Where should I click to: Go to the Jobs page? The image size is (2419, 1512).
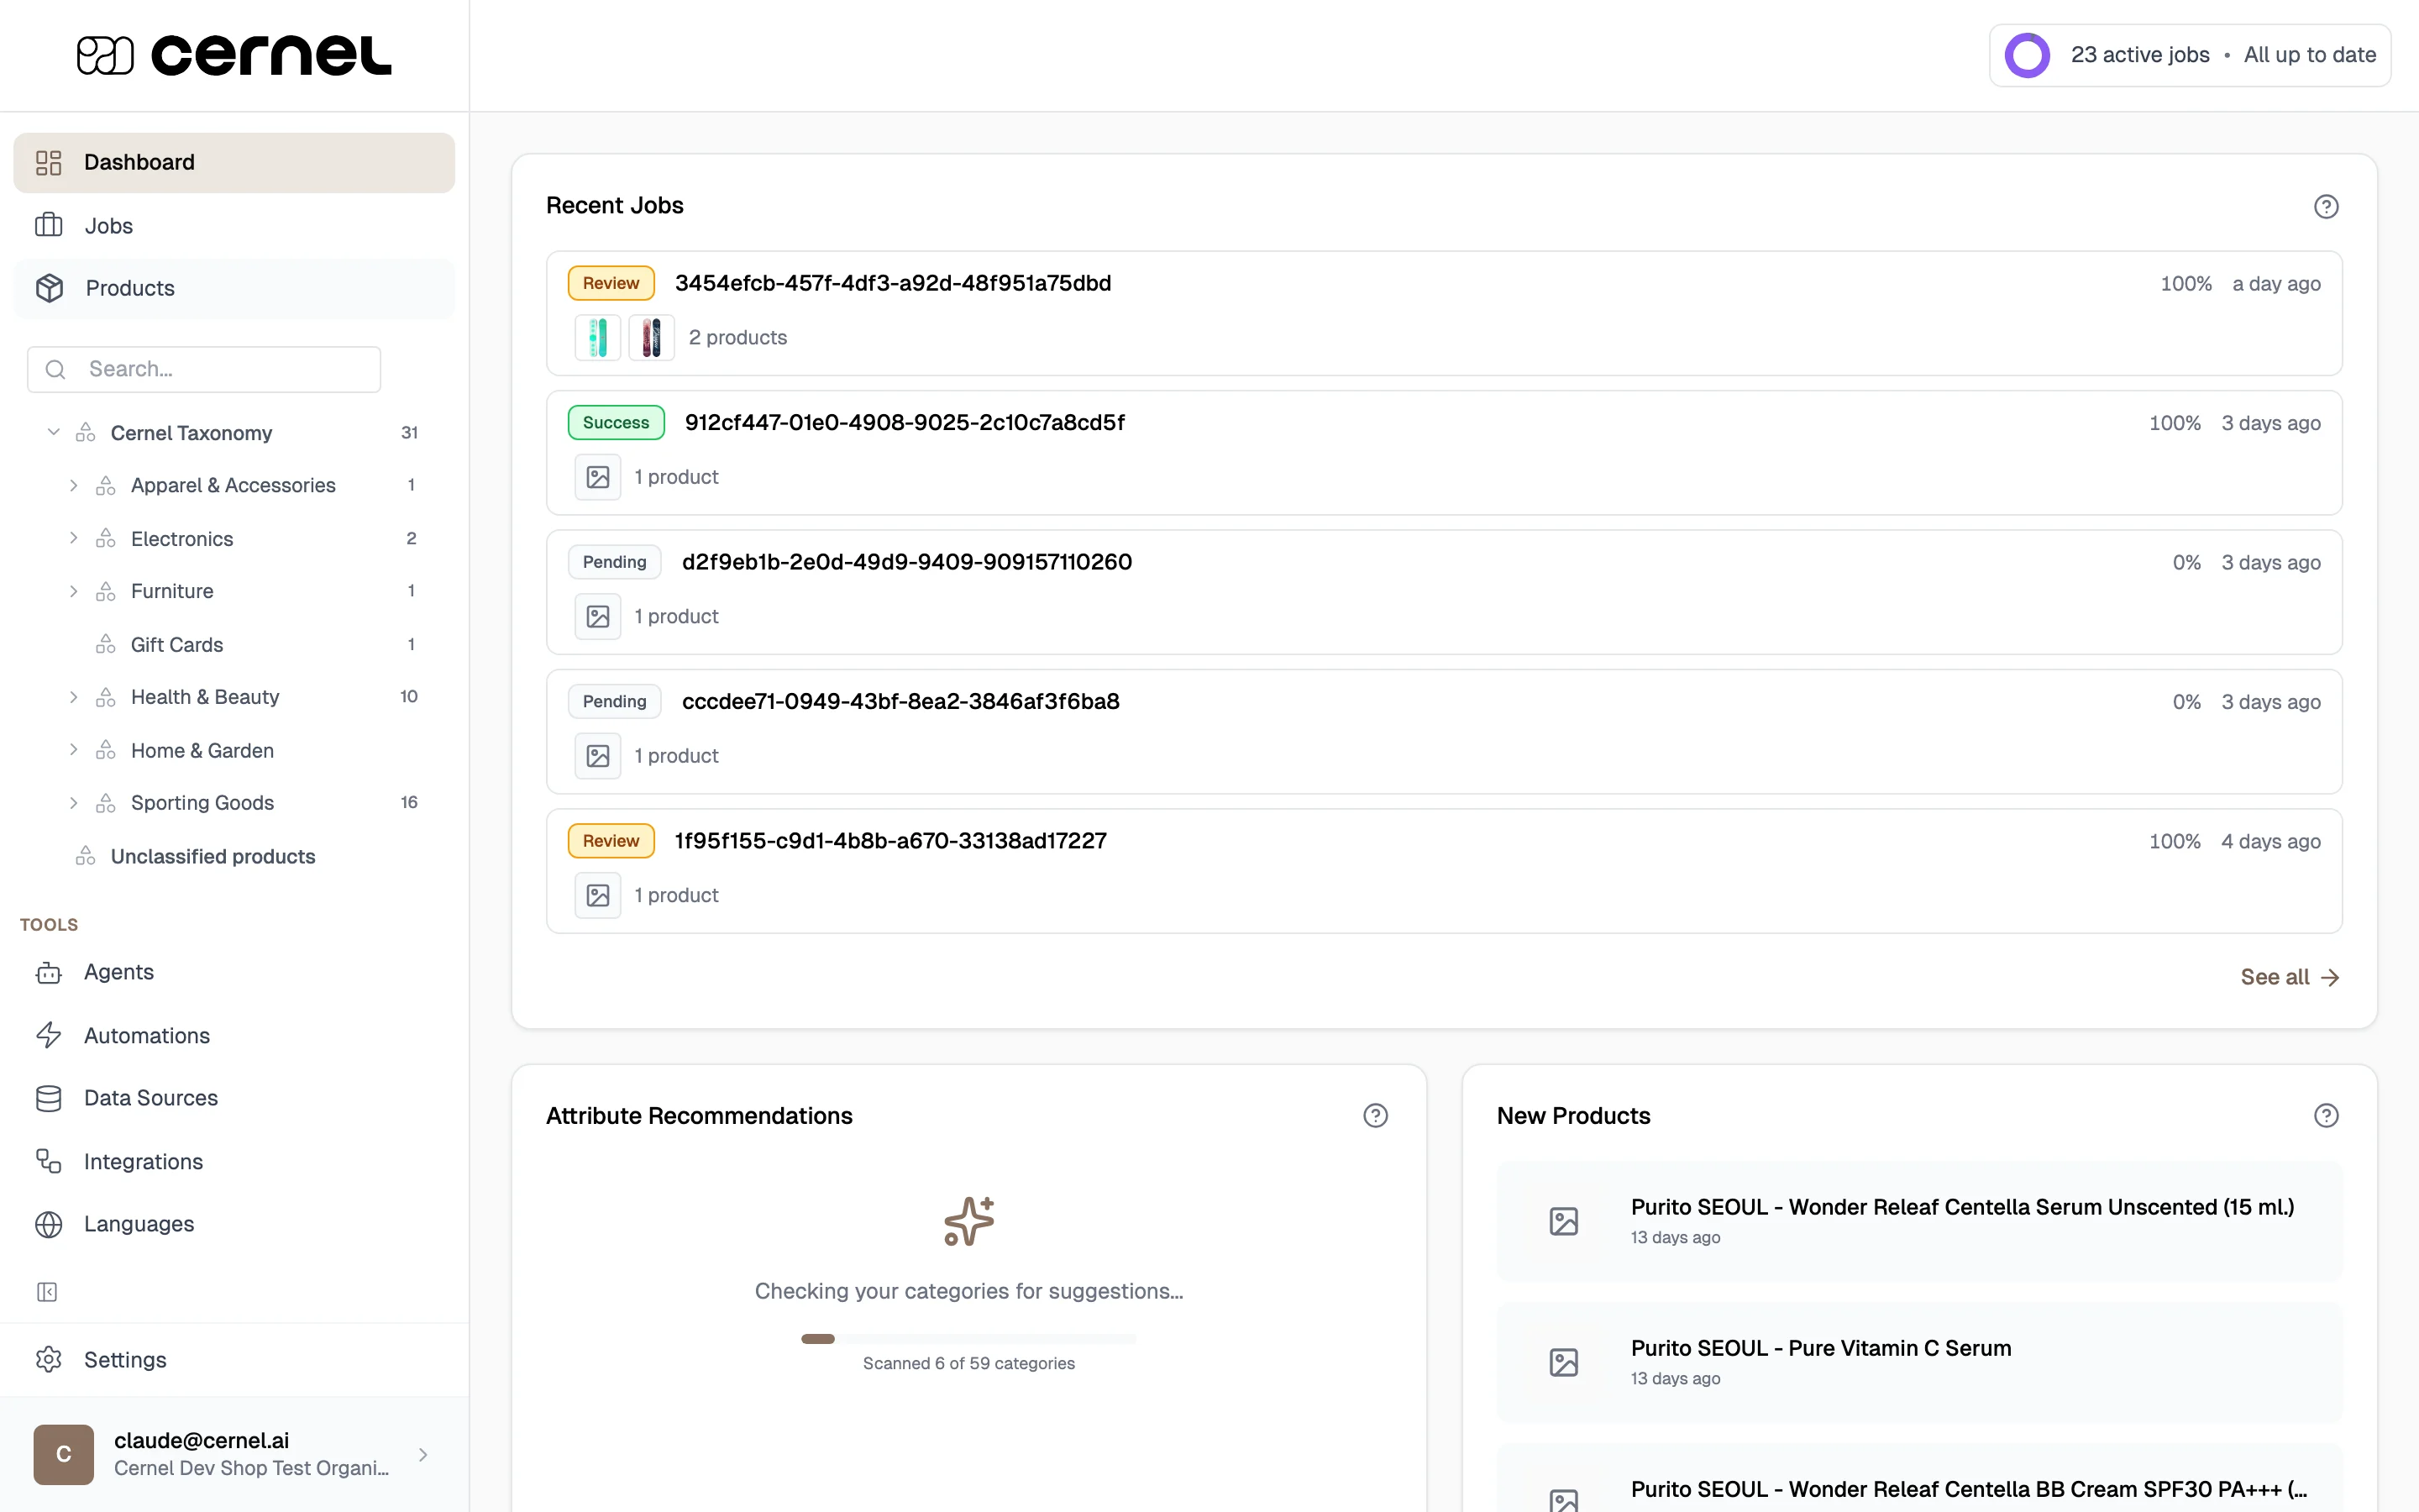pyautogui.click(x=234, y=225)
